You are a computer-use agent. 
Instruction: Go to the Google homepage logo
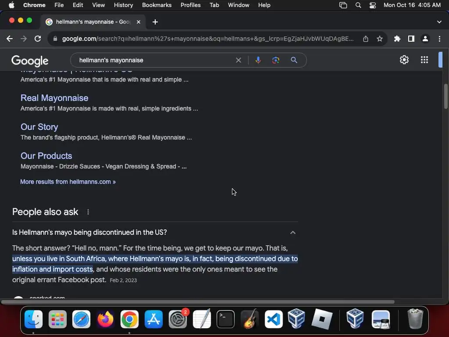(x=30, y=61)
